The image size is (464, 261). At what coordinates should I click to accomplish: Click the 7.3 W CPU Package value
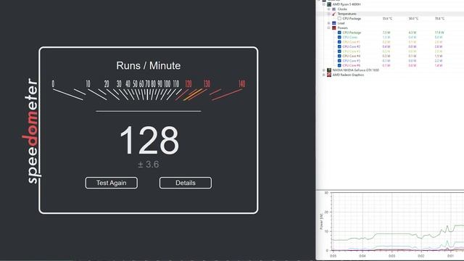coord(386,33)
